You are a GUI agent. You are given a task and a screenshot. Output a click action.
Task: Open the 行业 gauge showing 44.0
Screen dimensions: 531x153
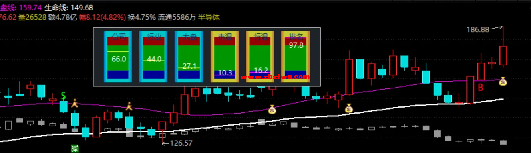click(x=154, y=57)
